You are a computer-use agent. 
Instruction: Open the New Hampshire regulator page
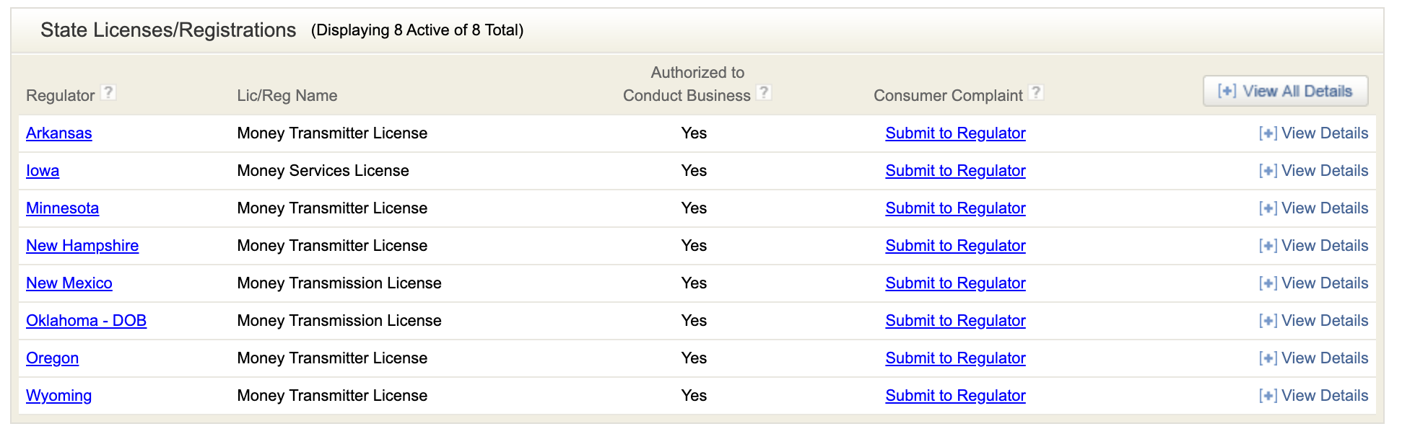point(82,246)
